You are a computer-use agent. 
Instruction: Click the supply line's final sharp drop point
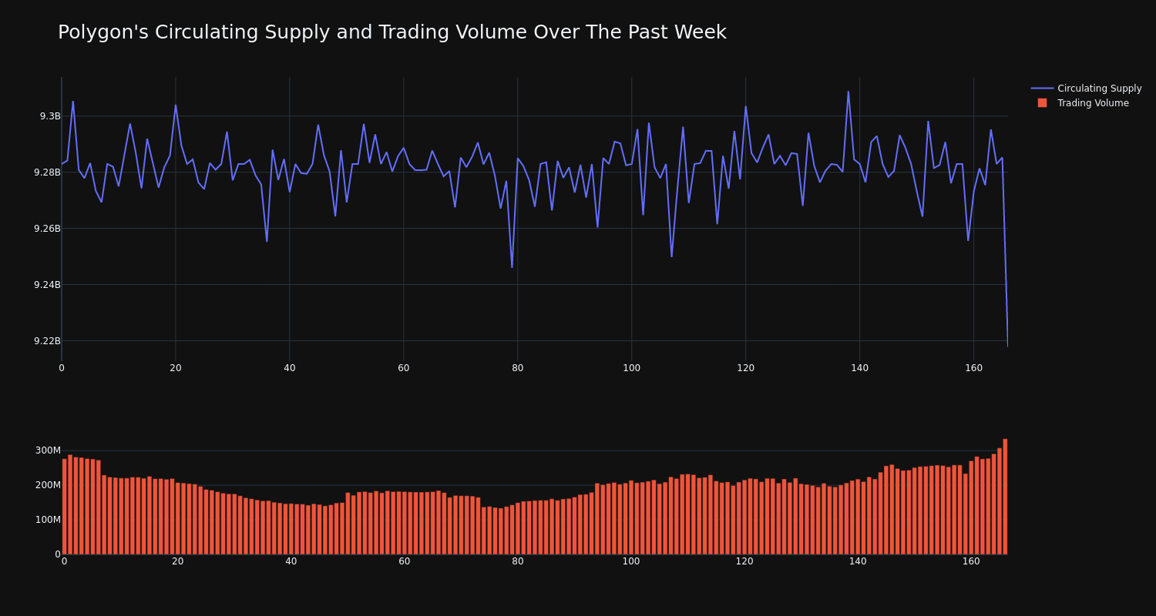1007,346
